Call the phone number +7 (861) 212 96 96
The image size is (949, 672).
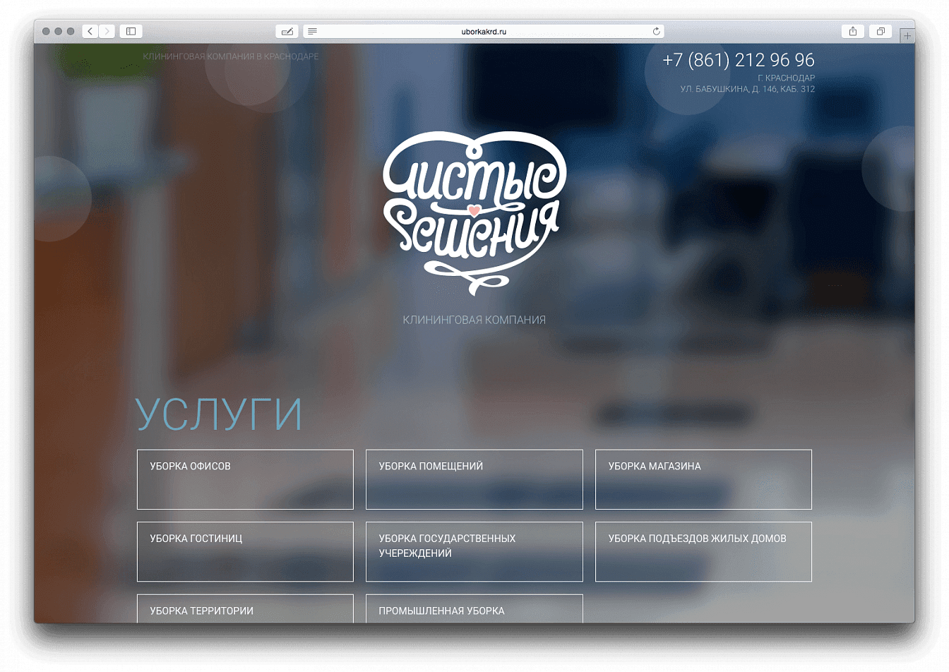click(x=739, y=60)
